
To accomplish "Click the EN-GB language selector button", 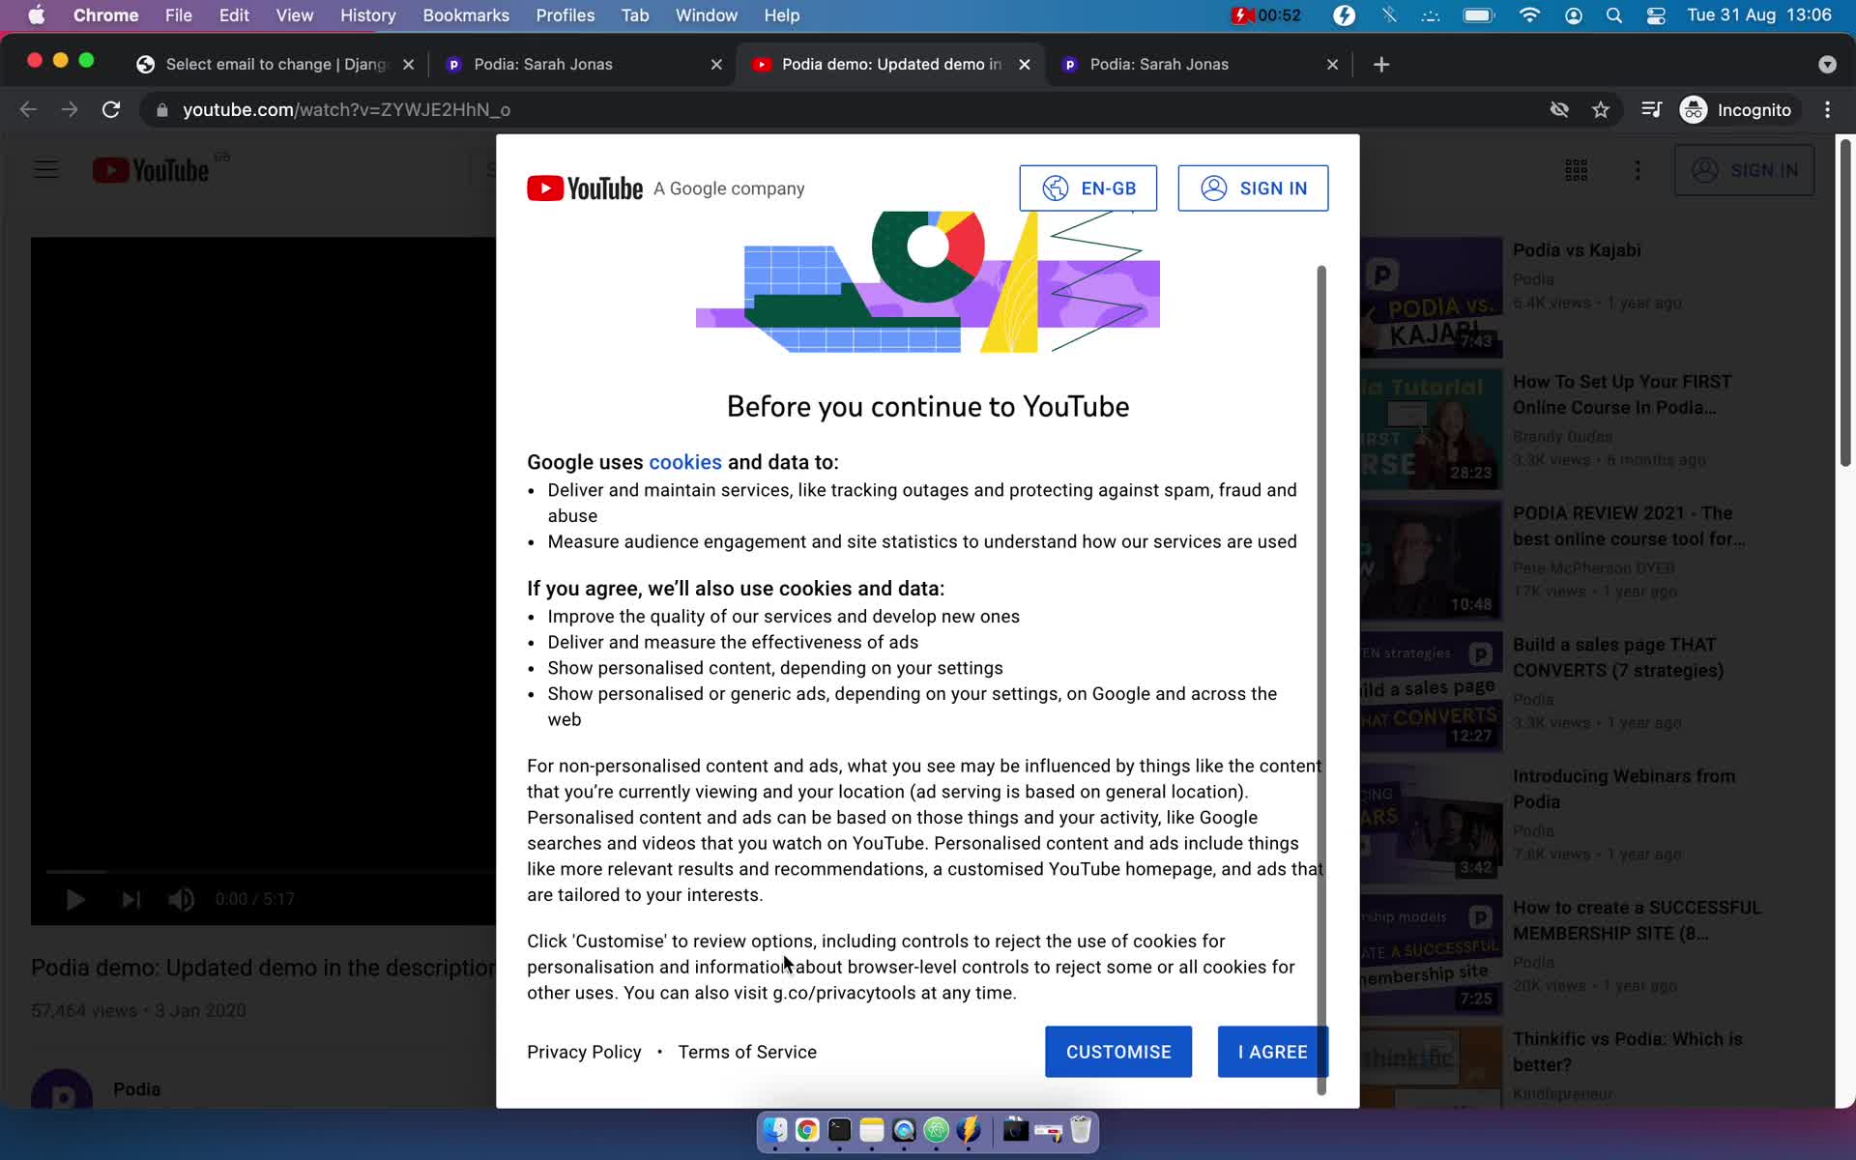I will (1087, 188).
